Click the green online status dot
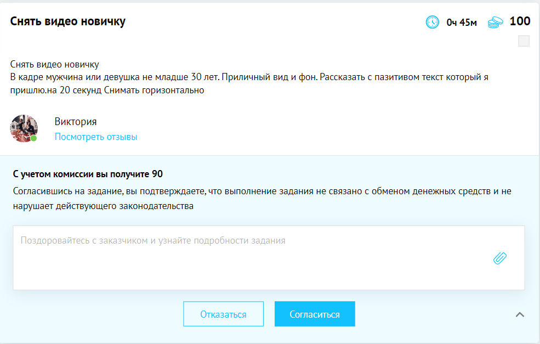This screenshot has height=344, width=540. (33, 138)
